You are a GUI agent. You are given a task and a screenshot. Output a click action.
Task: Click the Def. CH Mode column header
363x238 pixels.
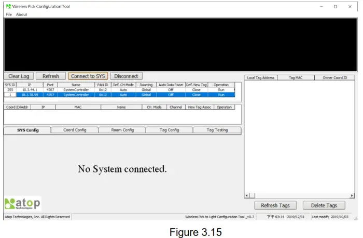123,85
